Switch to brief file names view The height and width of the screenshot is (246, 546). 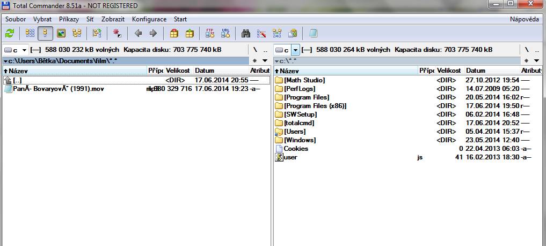[x=30, y=33]
